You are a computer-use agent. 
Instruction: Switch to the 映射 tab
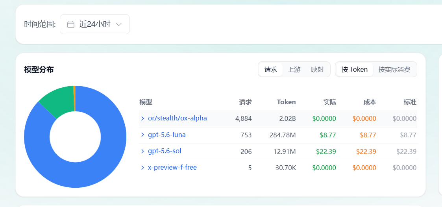317,69
